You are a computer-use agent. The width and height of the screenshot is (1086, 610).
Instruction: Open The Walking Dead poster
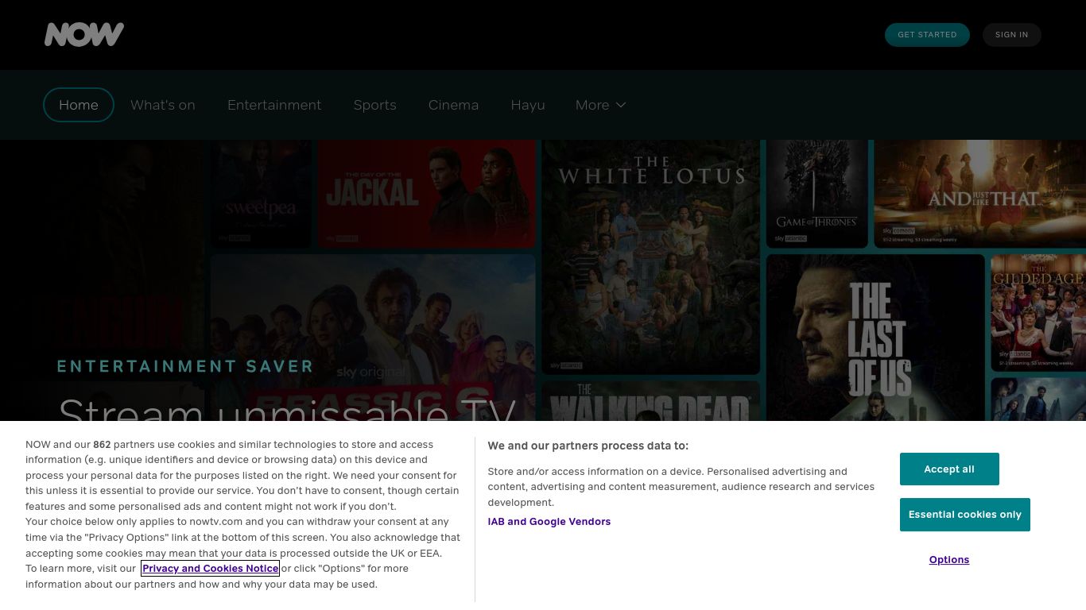tap(651, 401)
